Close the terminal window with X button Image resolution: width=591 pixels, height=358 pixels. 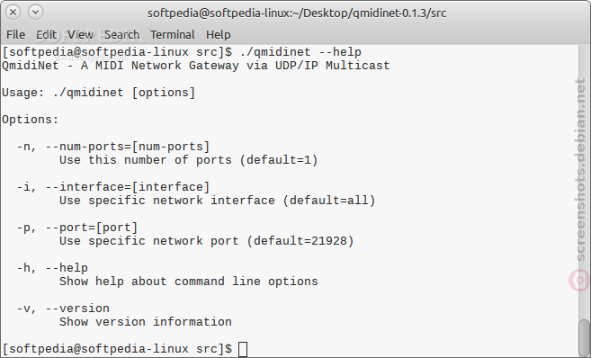coord(13,12)
